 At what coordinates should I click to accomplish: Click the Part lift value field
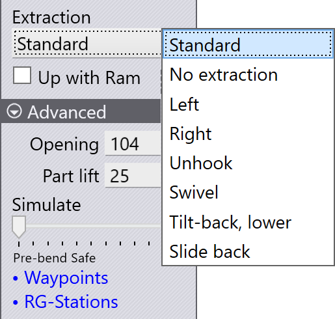[133, 175]
